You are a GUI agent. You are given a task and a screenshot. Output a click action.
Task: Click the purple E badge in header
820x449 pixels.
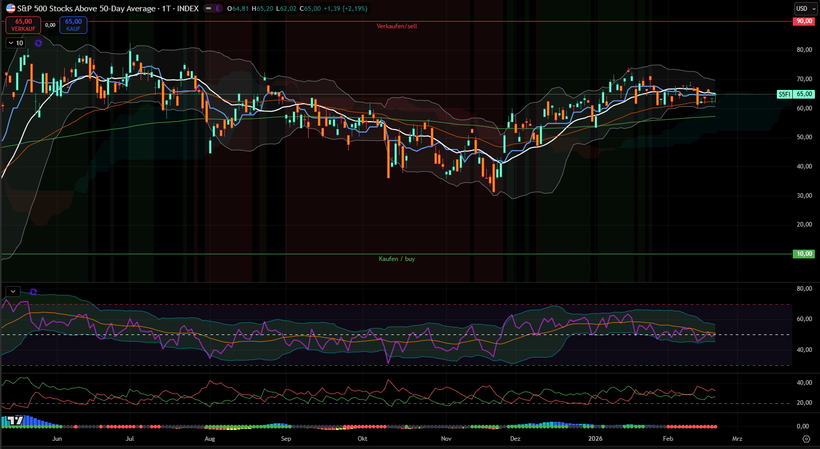click(218, 8)
